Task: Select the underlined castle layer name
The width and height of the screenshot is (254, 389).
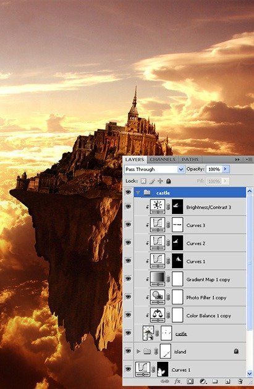Action: (x=181, y=334)
